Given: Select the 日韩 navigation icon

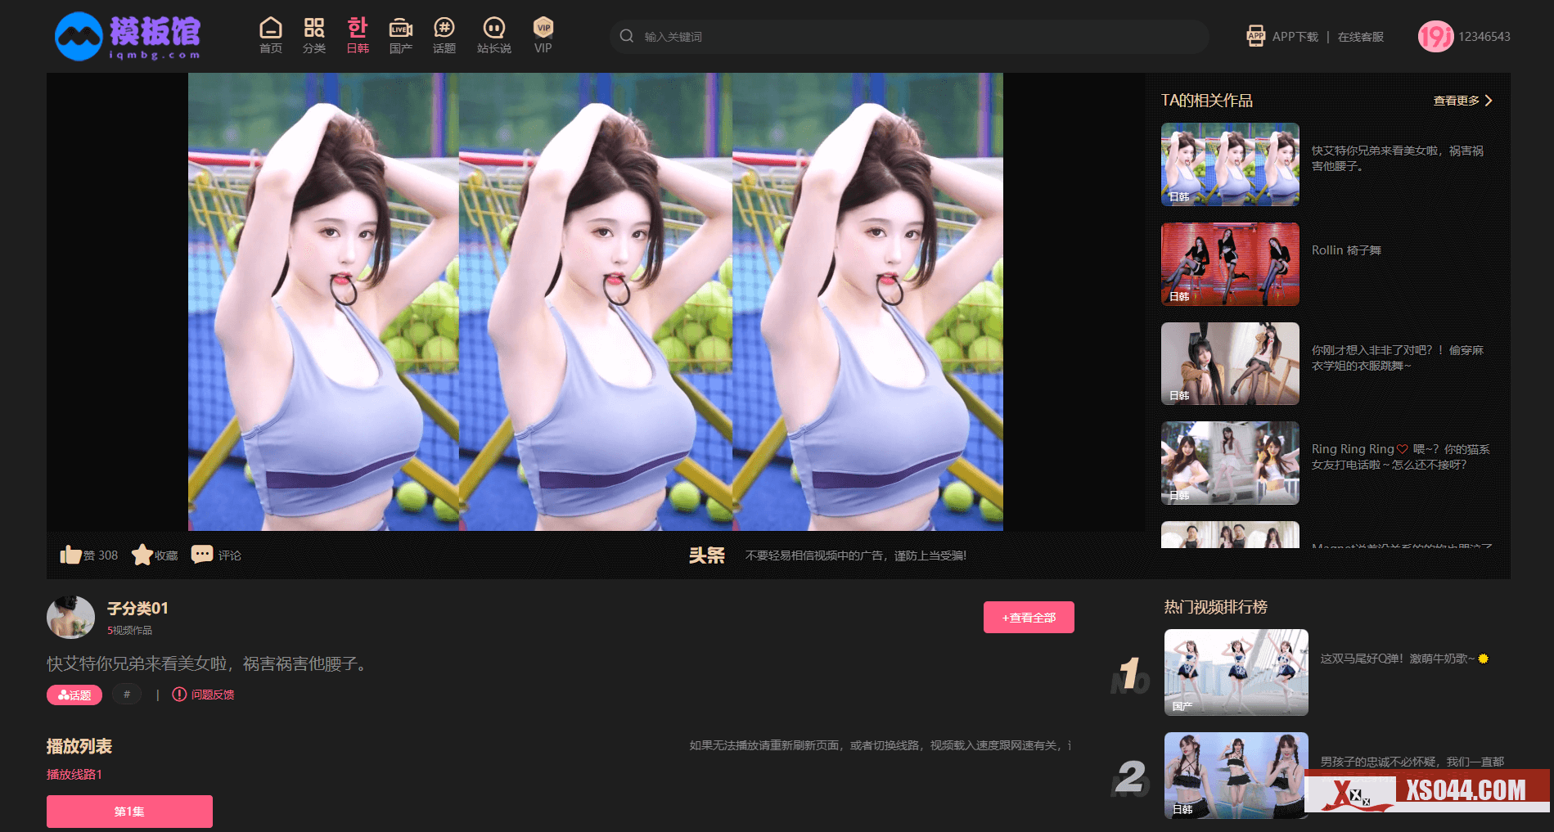Looking at the screenshot, I should [358, 28].
